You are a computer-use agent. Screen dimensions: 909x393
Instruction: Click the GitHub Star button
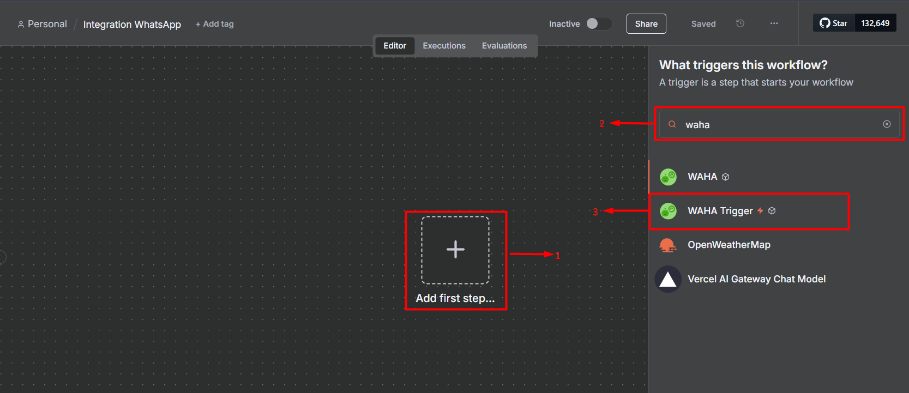[x=834, y=23]
